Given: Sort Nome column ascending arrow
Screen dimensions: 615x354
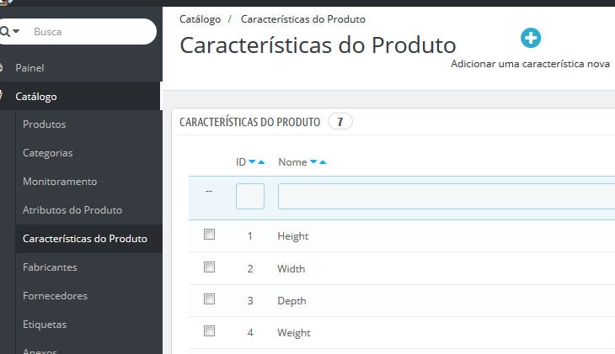Looking at the screenshot, I should coord(323,161).
